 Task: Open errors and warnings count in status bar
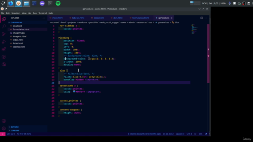pyautogui.click(x=11, y=134)
